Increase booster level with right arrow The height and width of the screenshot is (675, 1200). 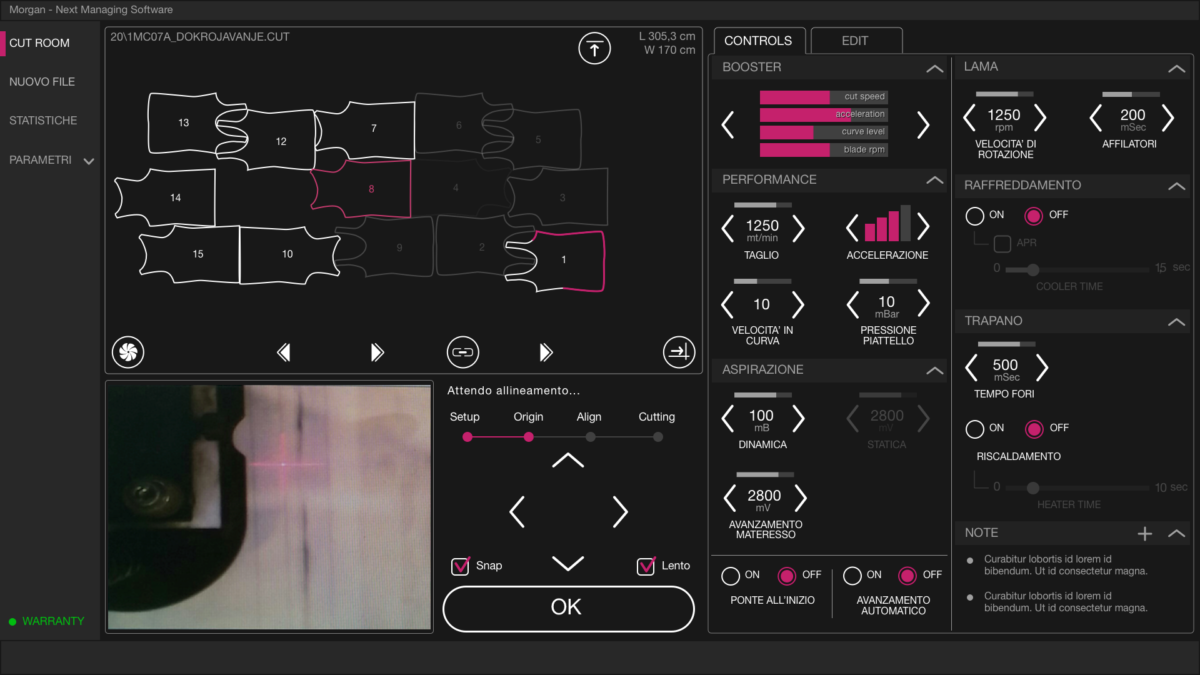(x=923, y=124)
